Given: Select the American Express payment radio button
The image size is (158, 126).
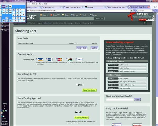Looking at the screenshot, I should [46, 59].
